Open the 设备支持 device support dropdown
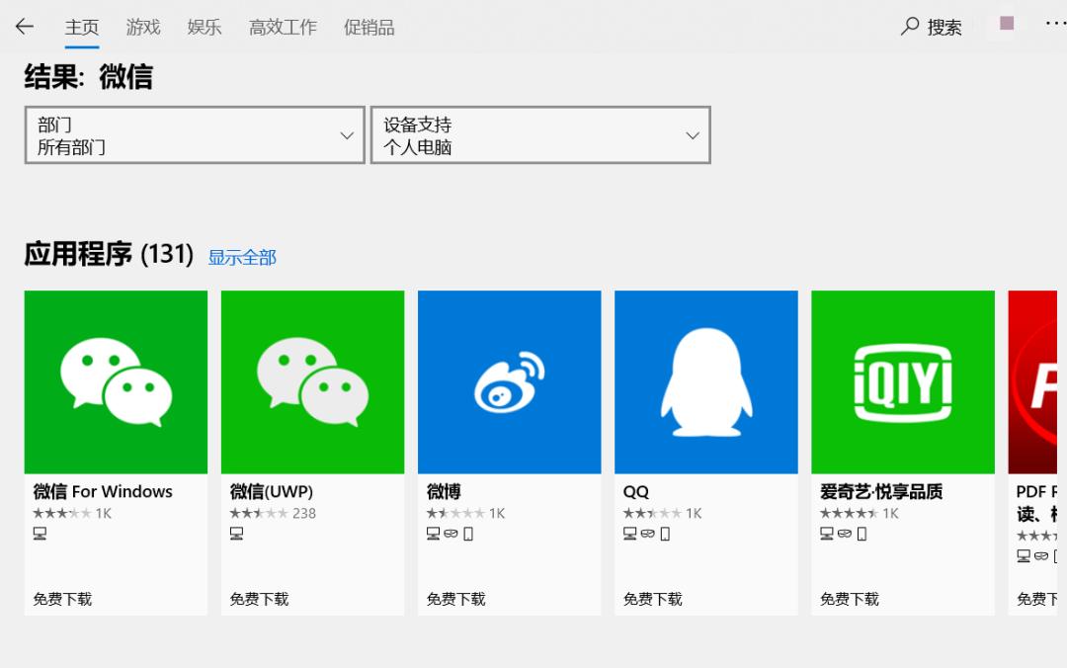 tap(539, 134)
